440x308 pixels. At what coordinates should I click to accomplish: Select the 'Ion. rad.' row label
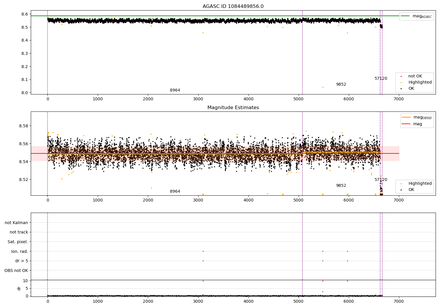pos(19,251)
